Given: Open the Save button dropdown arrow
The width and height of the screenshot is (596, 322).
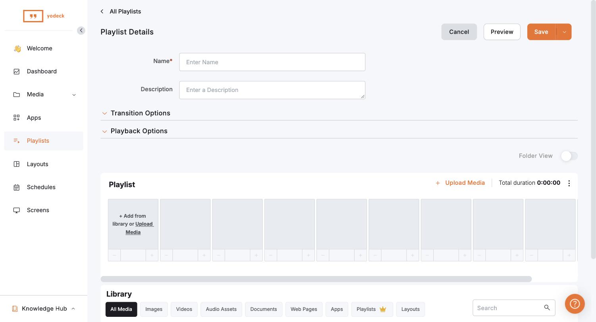Looking at the screenshot, I should 564,32.
